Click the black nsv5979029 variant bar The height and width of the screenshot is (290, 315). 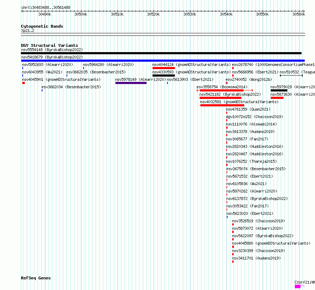pyautogui.click(x=279, y=90)
